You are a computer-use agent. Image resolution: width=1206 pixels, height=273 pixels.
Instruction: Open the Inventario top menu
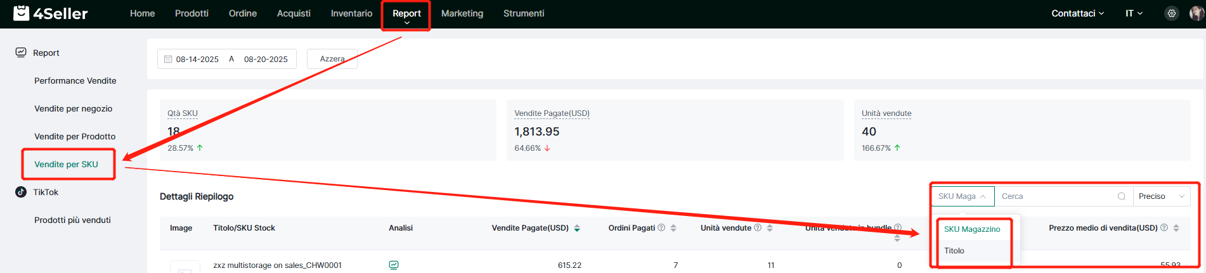tap(351, 13)
